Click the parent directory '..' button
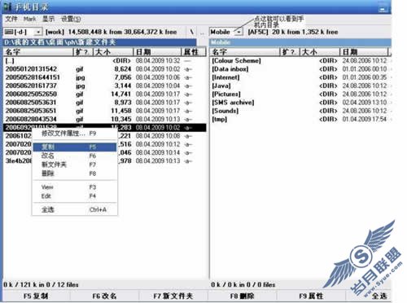407x303 pixels. pyautogui.click(x=202, y=33)
